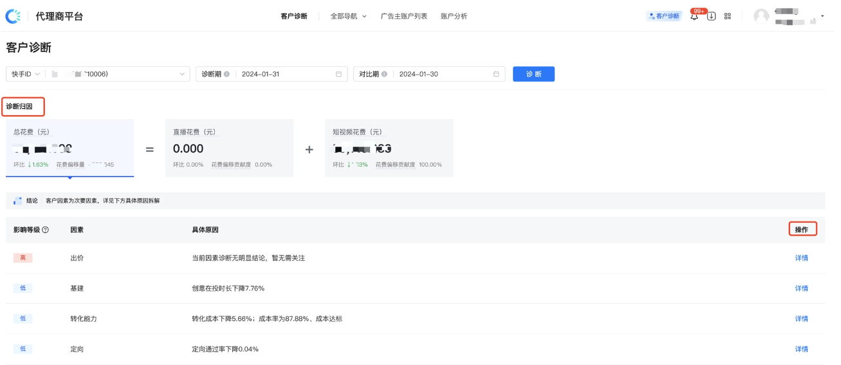The image size is (841, 365).
Task: Open 详情 for the 基建 row
Action: click(x=801, y=288)
